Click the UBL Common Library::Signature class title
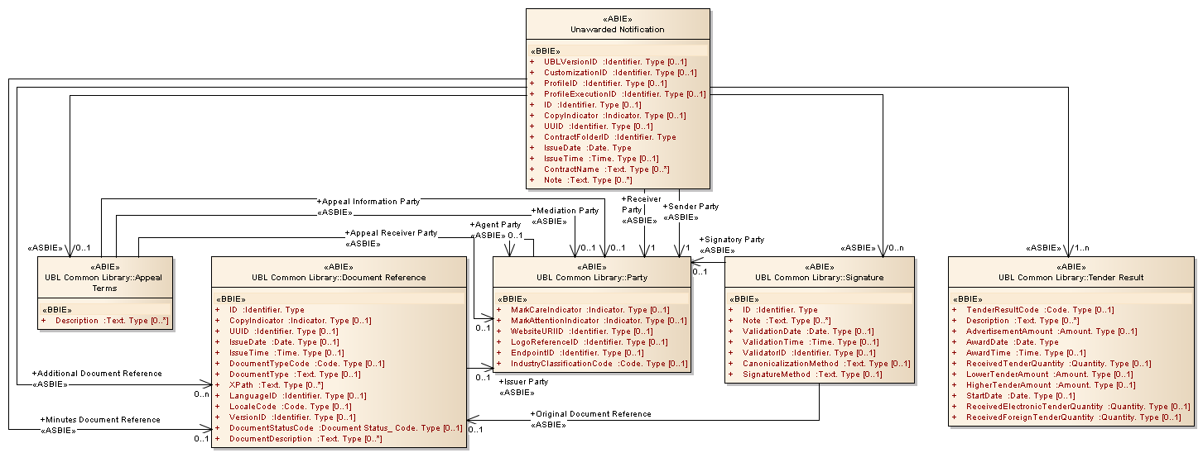 (x=819, y=278)
